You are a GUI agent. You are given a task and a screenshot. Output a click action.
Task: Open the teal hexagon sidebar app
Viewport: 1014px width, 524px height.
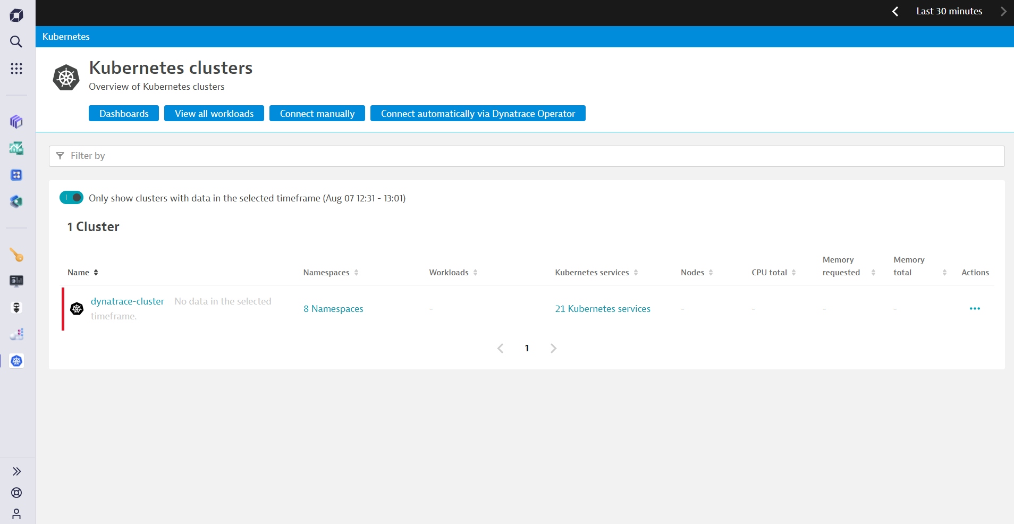[16, 201]
